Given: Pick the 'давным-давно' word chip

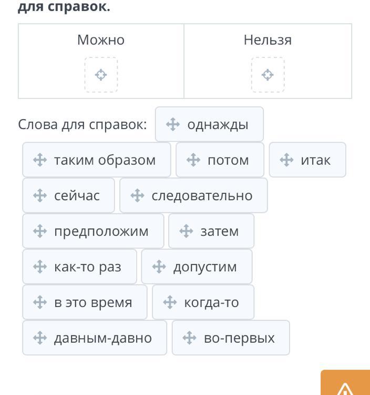Looking at the screenshot, I should point(95,338).
